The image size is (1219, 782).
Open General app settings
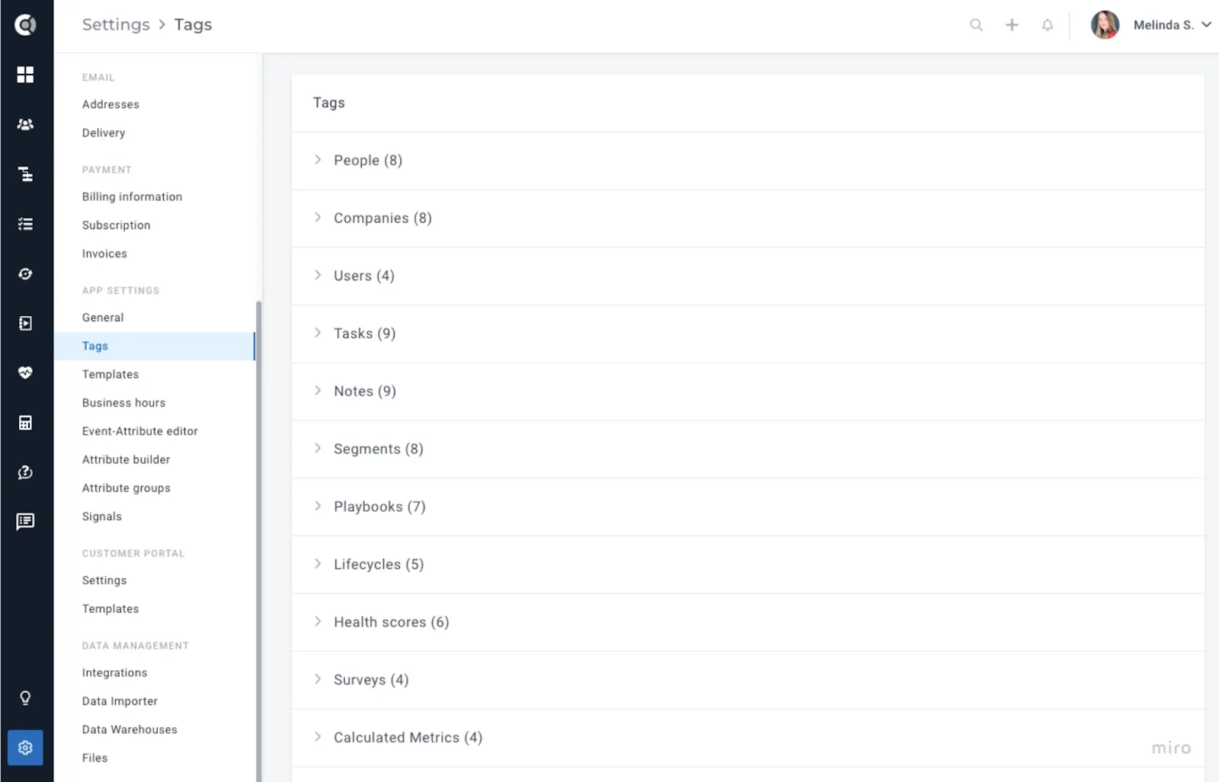click(x=103, y=318)
